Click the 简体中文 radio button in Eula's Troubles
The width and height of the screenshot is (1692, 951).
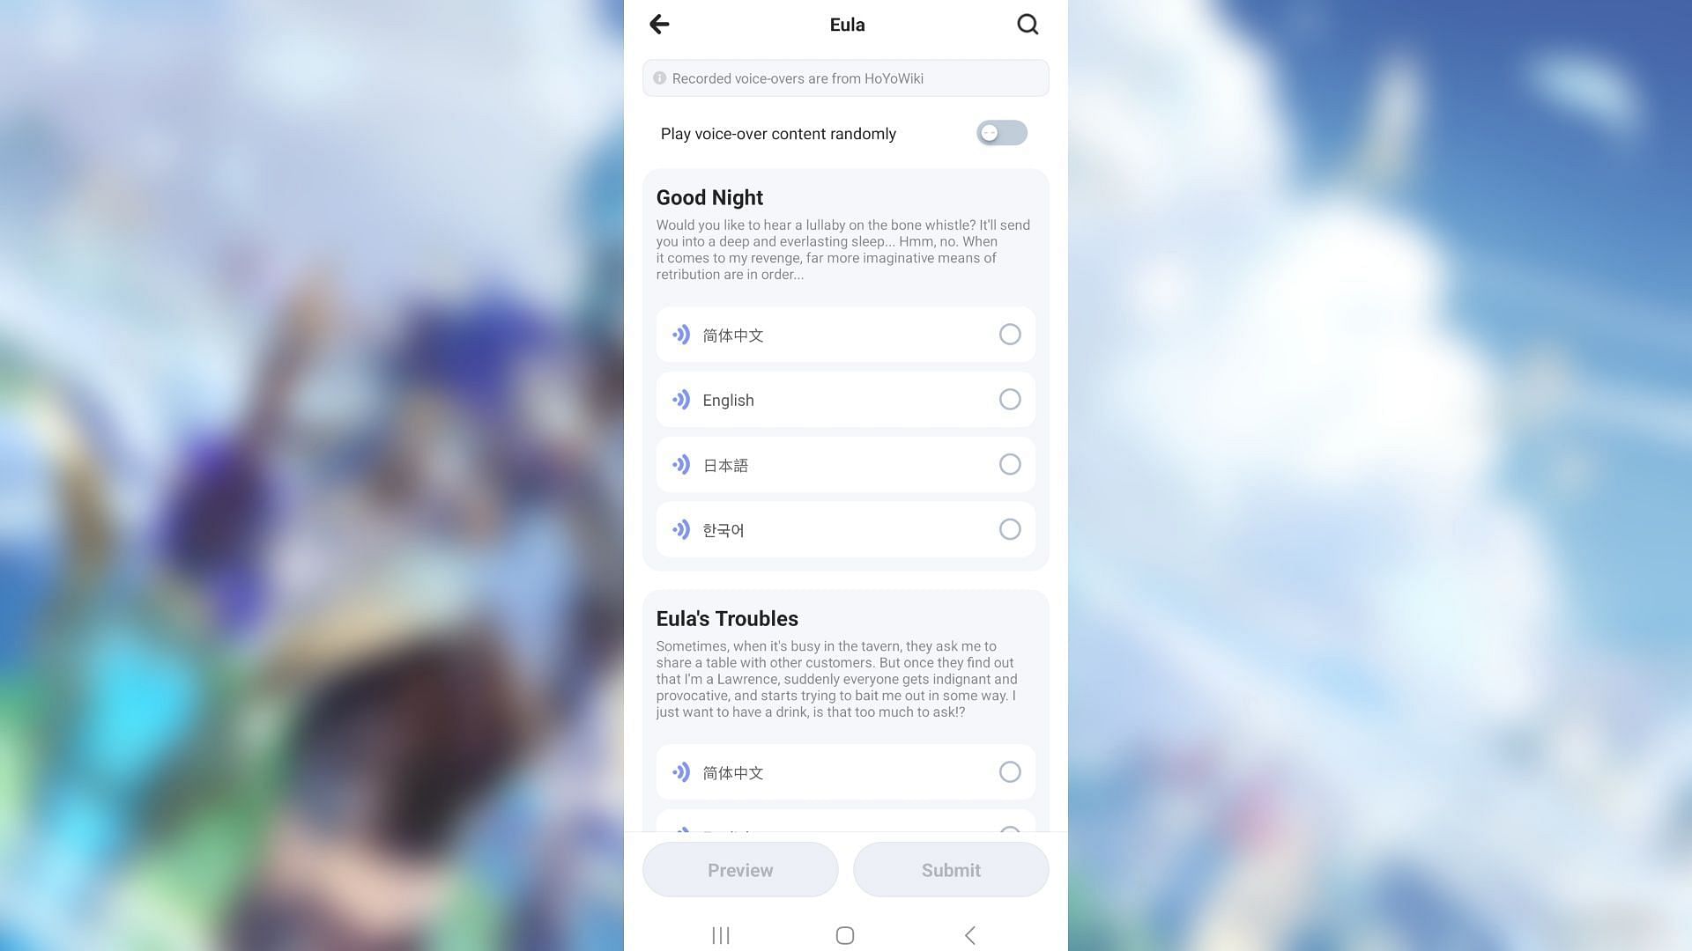click(1010, 772)
